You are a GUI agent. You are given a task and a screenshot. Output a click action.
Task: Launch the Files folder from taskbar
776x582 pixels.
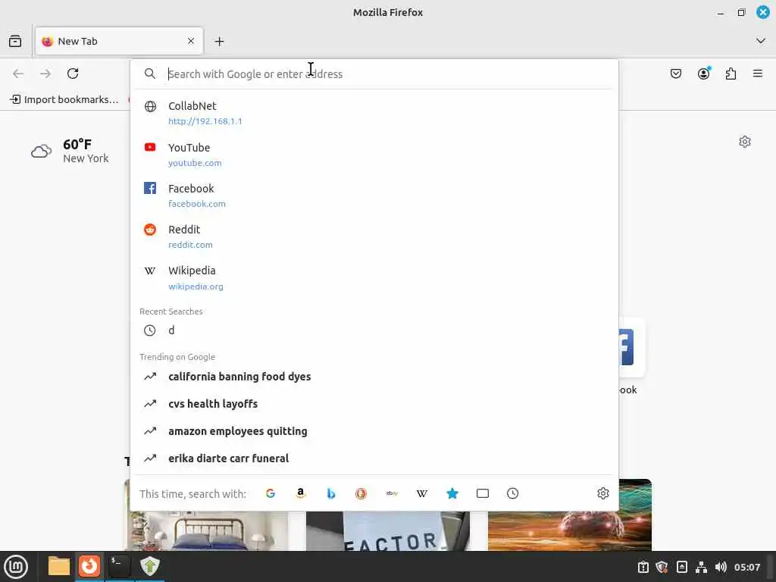click(x=59, y=566)
